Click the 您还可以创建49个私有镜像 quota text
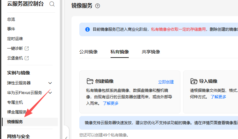This screenshot has width=238, height=139. coord(104,135)
